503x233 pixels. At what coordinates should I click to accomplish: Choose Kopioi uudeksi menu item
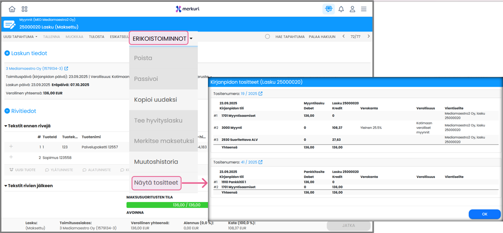point(155,100)
